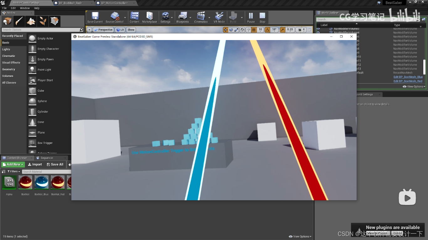Open the Settings toolbar icon
Image resolution: width=428 pixels, height=240 pixels.
point(165,18)
